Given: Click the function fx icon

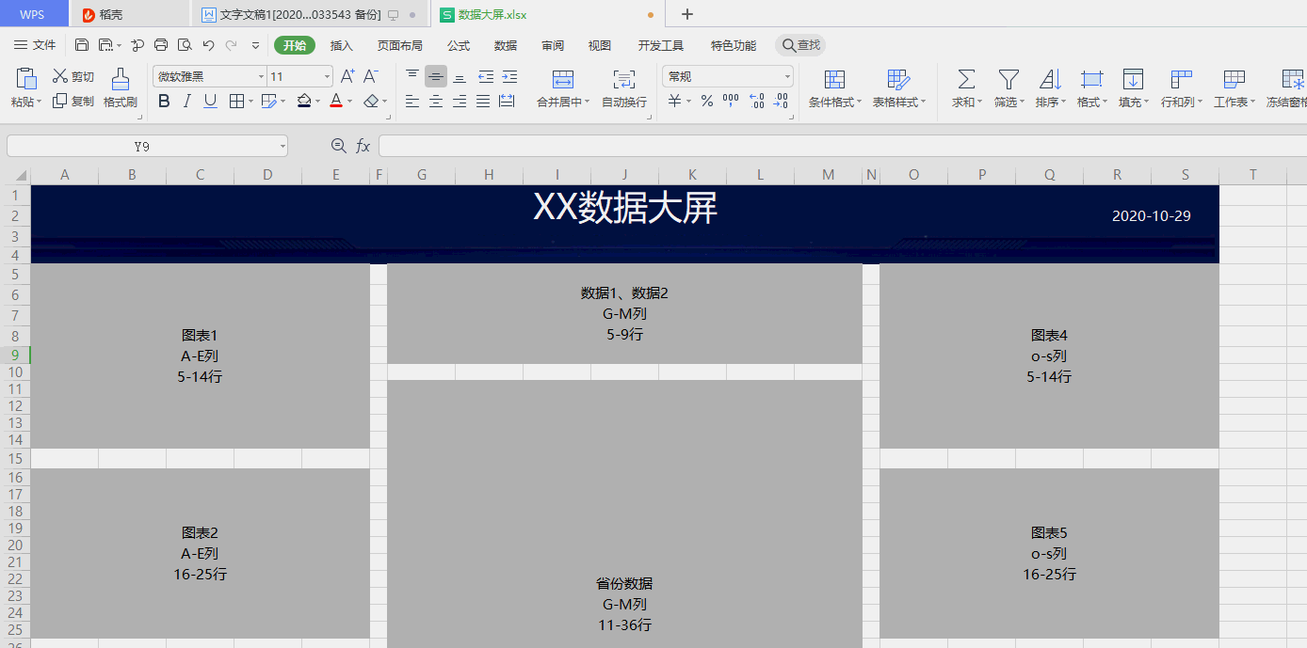Looking at the screenshot, I should (x=363, y=146).
